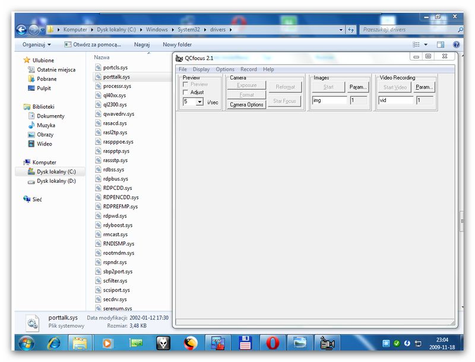Click Nowy folder in the Explorer toolbar
The image size is (475, 362).
click(x=177, y=45)
